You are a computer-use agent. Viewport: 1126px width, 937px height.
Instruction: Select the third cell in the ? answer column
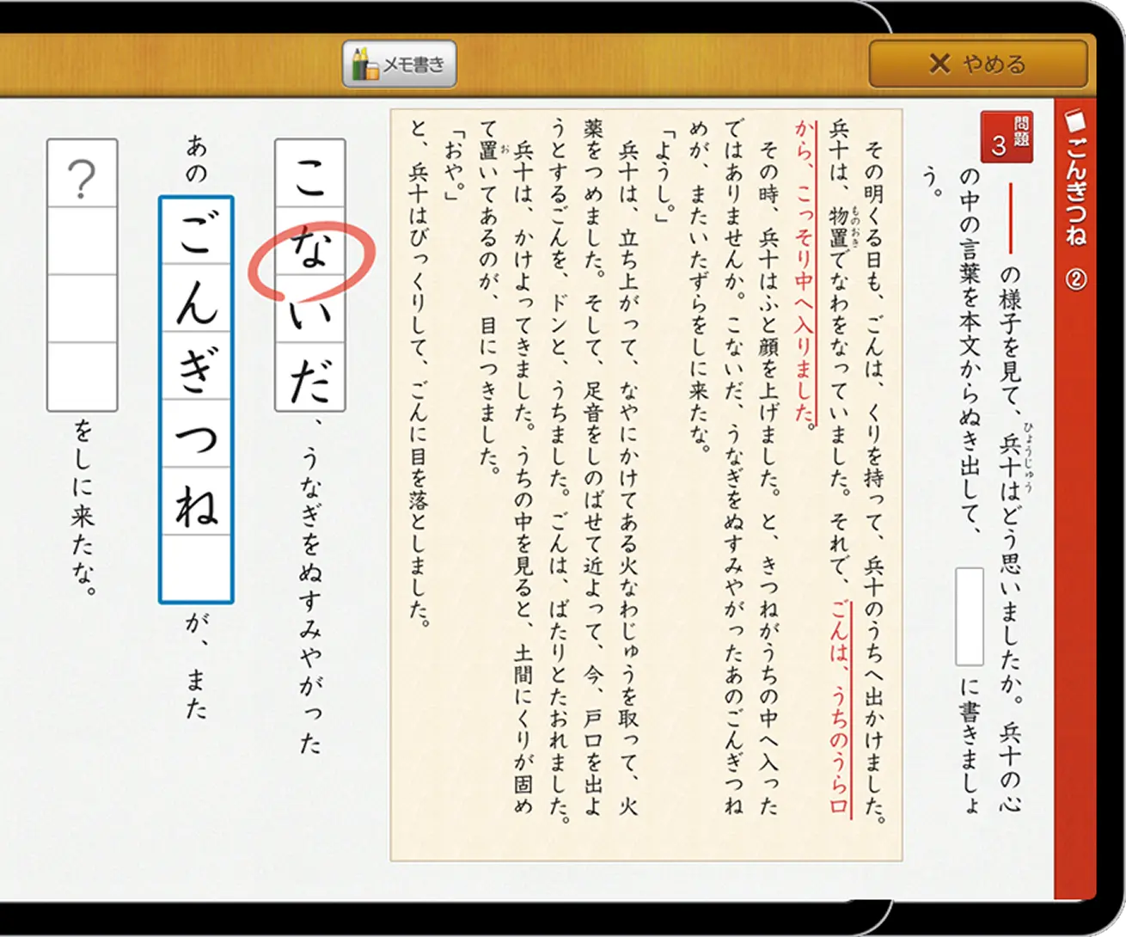(x=82, y=309)
